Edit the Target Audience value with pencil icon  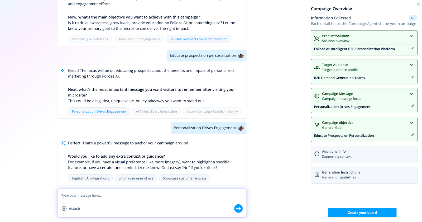(413, 77)
